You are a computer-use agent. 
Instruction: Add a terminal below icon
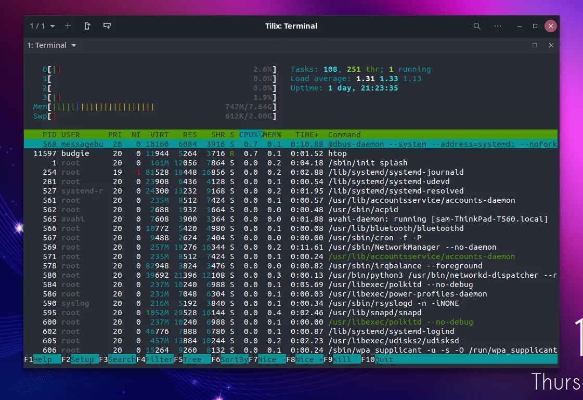(x=107, y=26)
